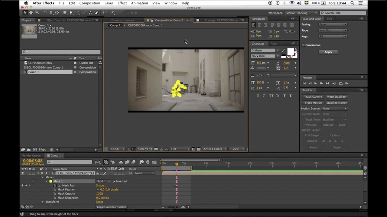
Task: Toggle Composition viewer lock icon
Action: [151, 20]
